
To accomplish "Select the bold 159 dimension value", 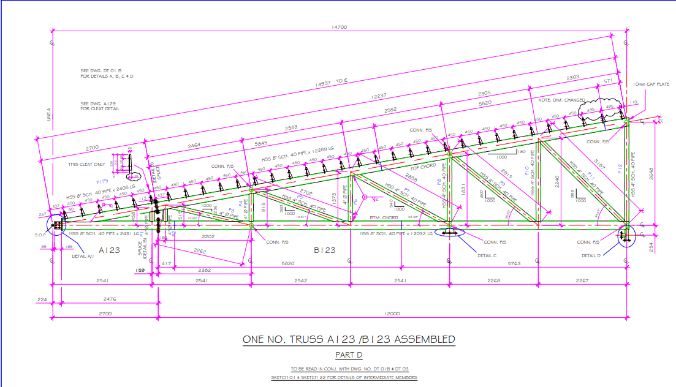I will tap(140, 270).
